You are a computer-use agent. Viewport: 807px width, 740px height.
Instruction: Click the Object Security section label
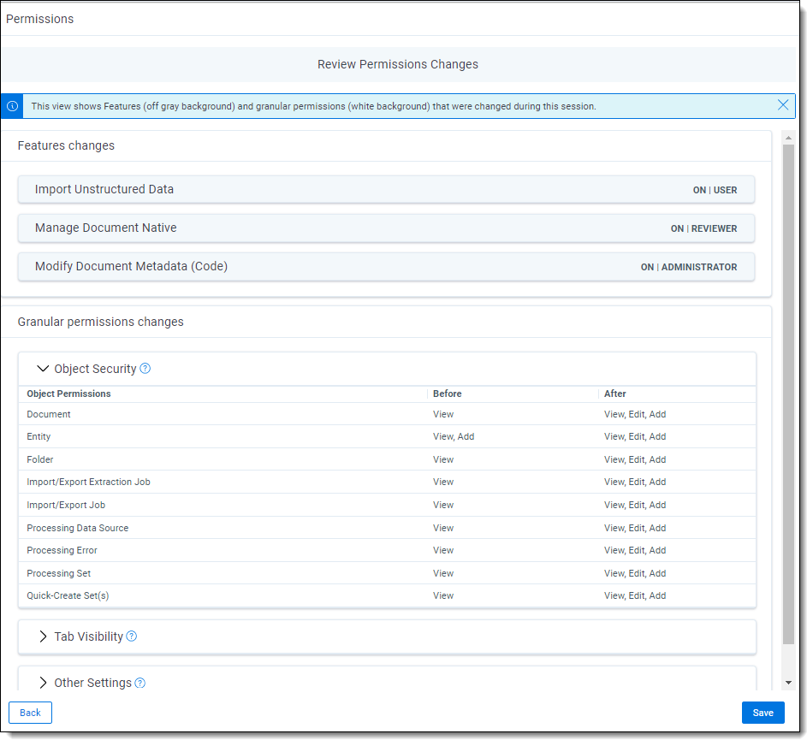tap(95, 369)
